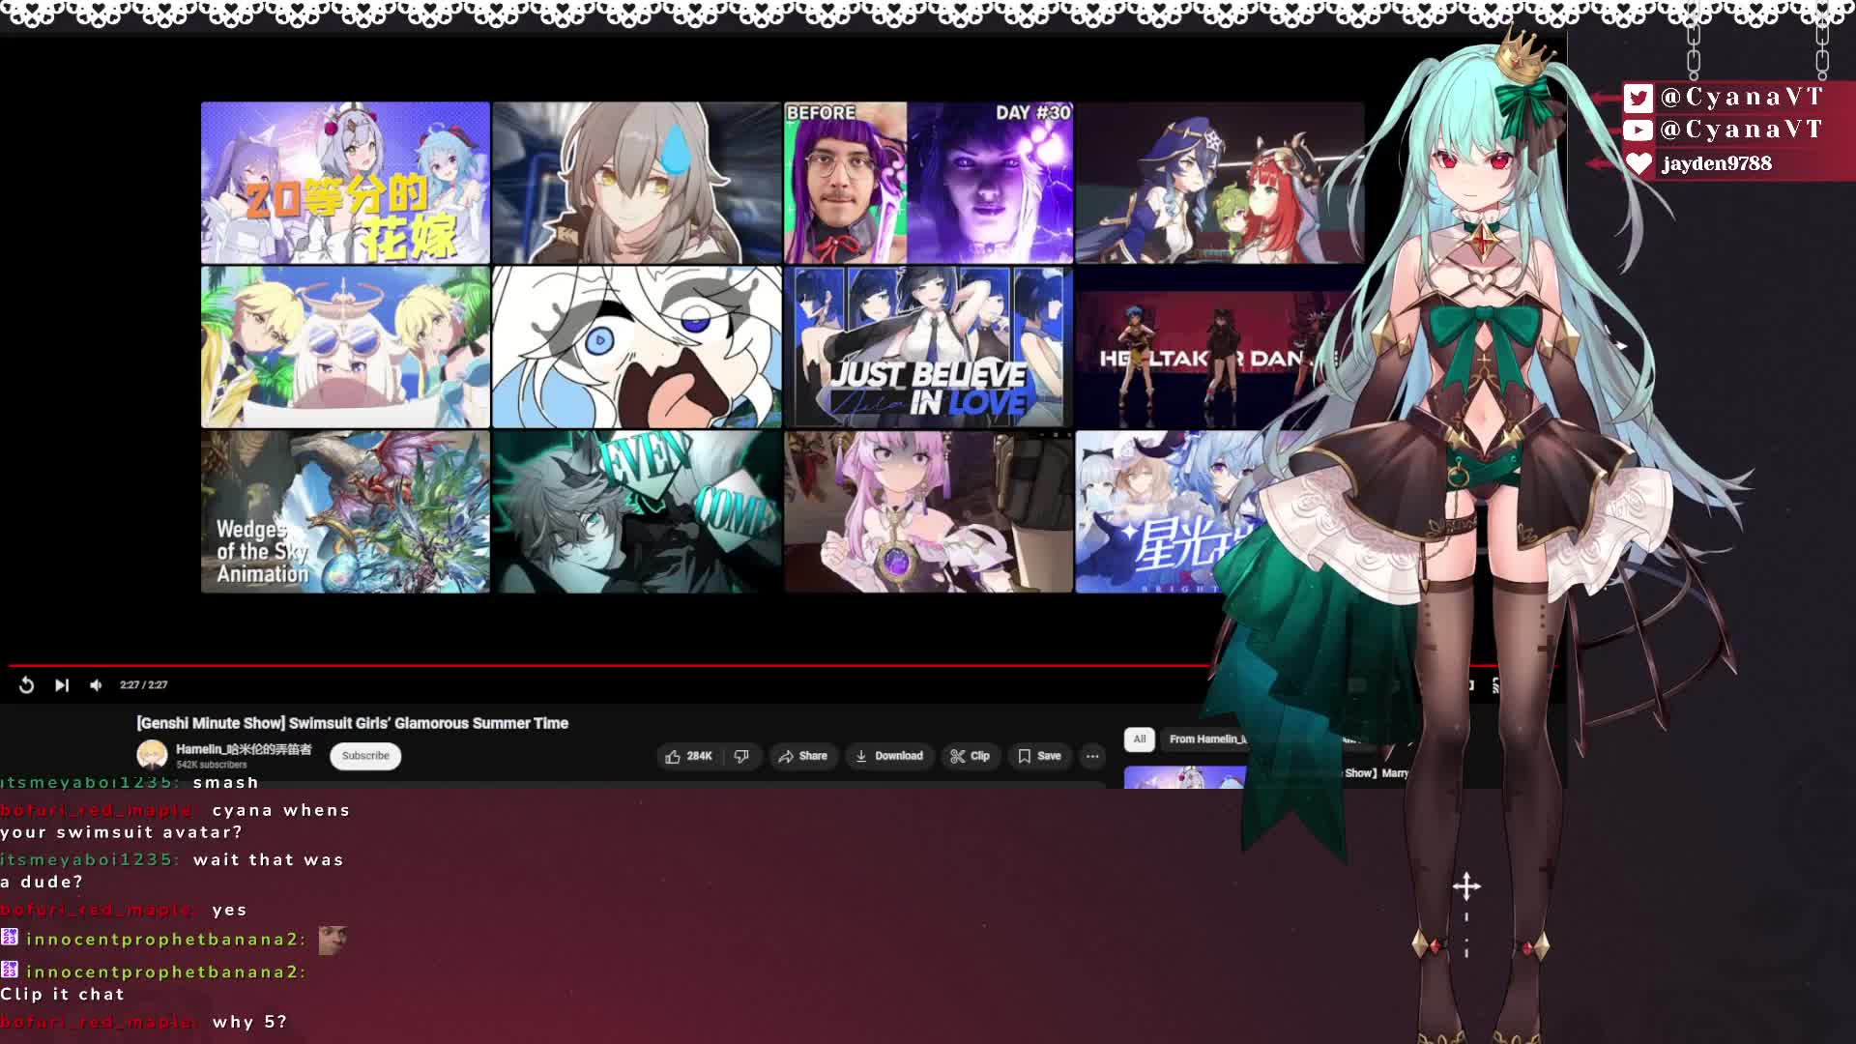Skip to the next video

click(62, 685)
